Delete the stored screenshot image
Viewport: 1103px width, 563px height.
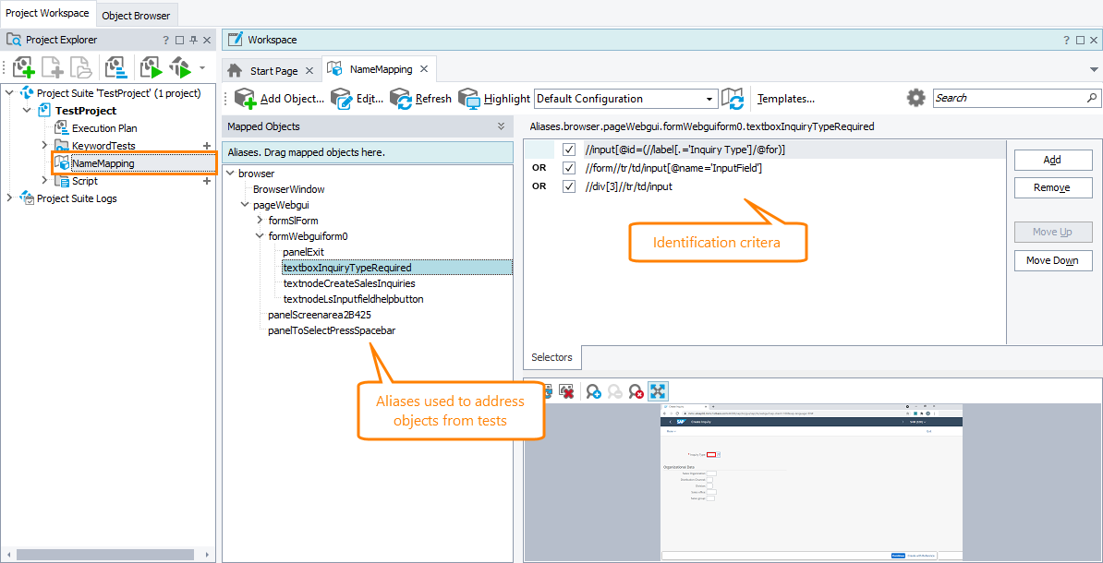tap(566, 390)
